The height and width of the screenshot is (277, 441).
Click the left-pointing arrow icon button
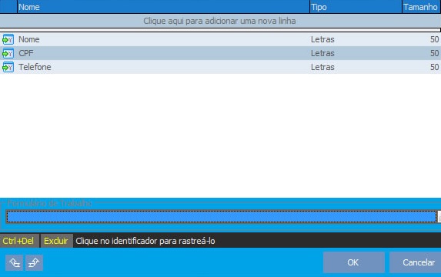click(x=15, y=263)
